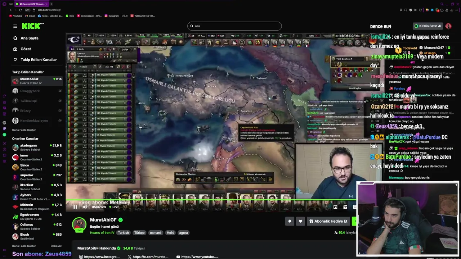Viewport: 461px width, 259px height.
Task: Open Instagram bookmark
Action: 112,16
